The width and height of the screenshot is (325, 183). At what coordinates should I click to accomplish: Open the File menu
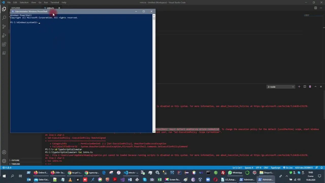click(9, 3)
